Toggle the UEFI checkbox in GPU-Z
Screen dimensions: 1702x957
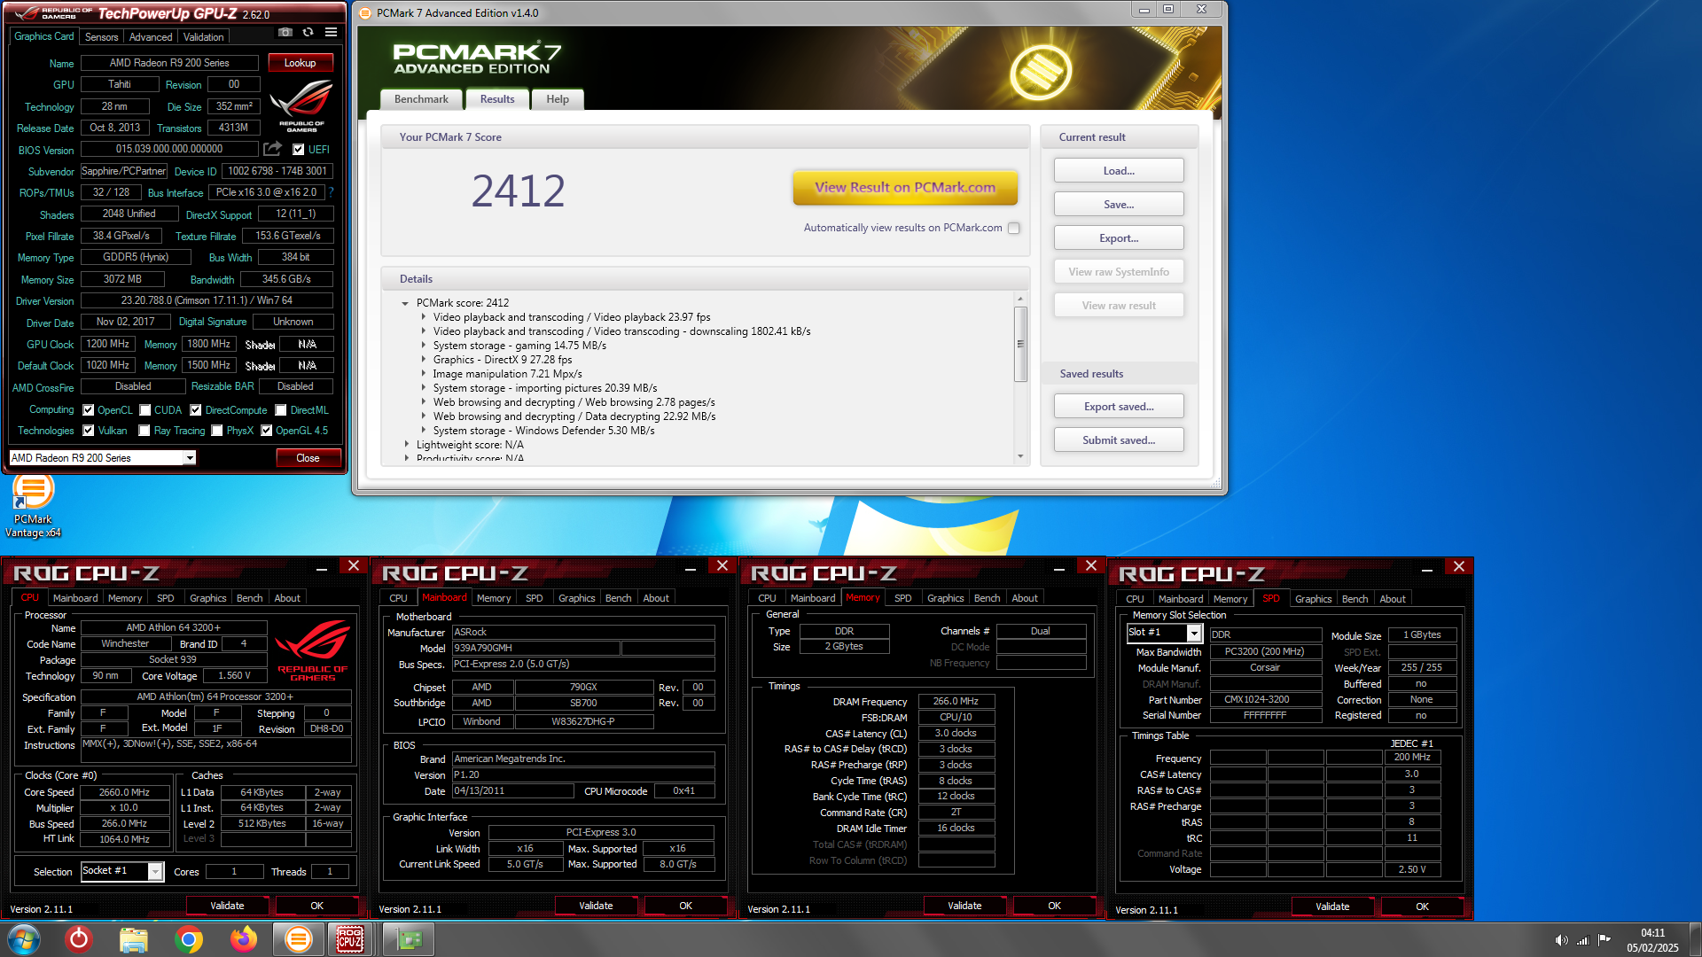pos(299,150)
